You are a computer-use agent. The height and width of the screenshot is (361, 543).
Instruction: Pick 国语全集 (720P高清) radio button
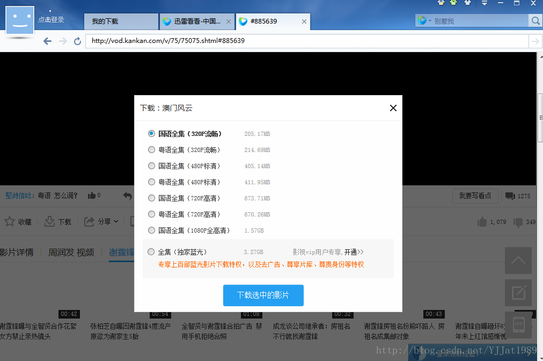tap(151, 198)
